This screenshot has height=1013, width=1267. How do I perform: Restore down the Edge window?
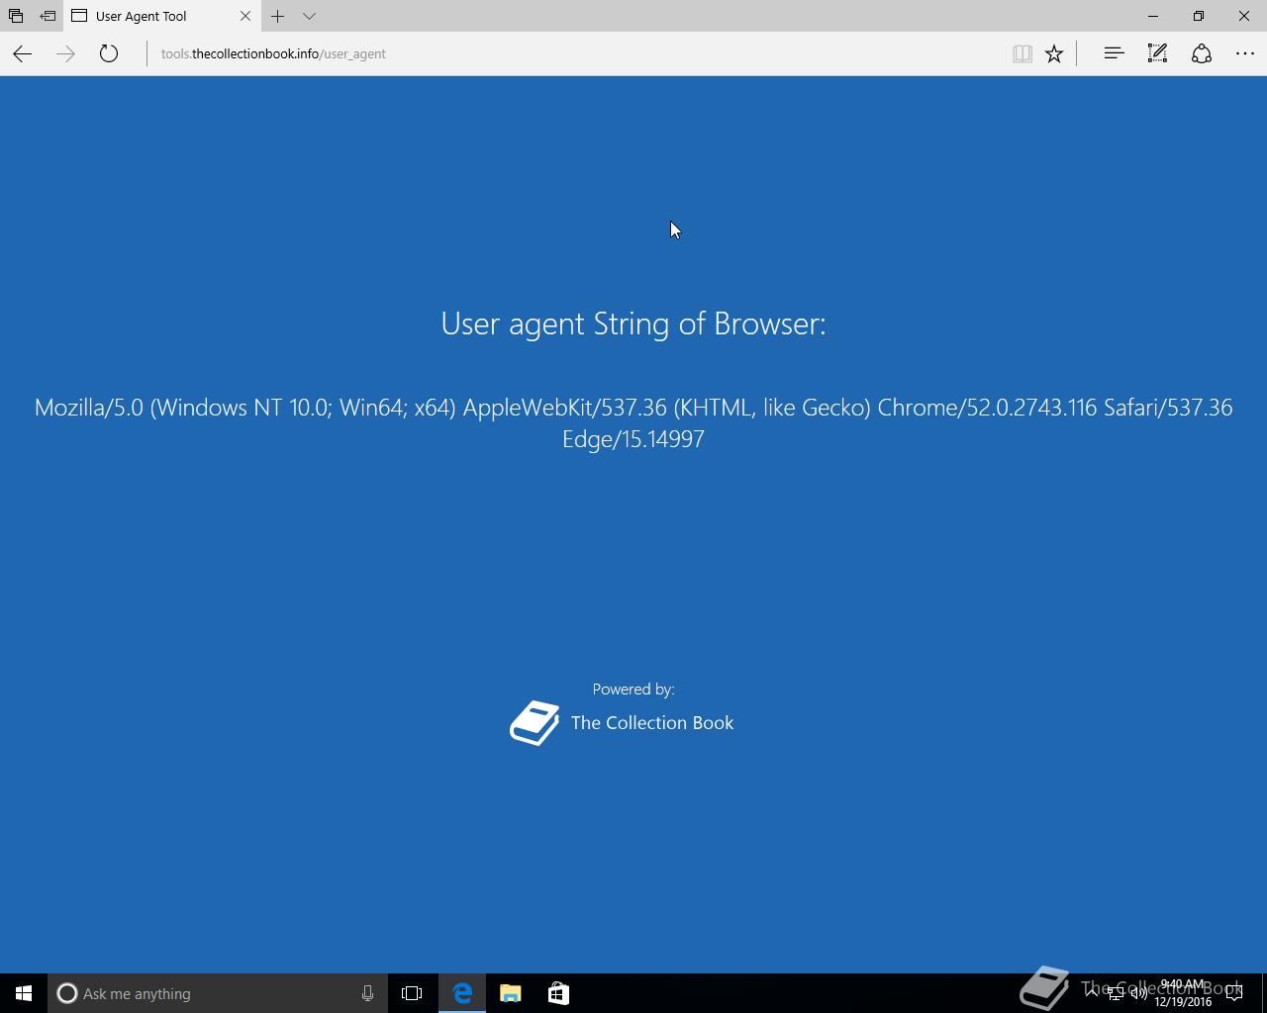tap(1199, 16)
